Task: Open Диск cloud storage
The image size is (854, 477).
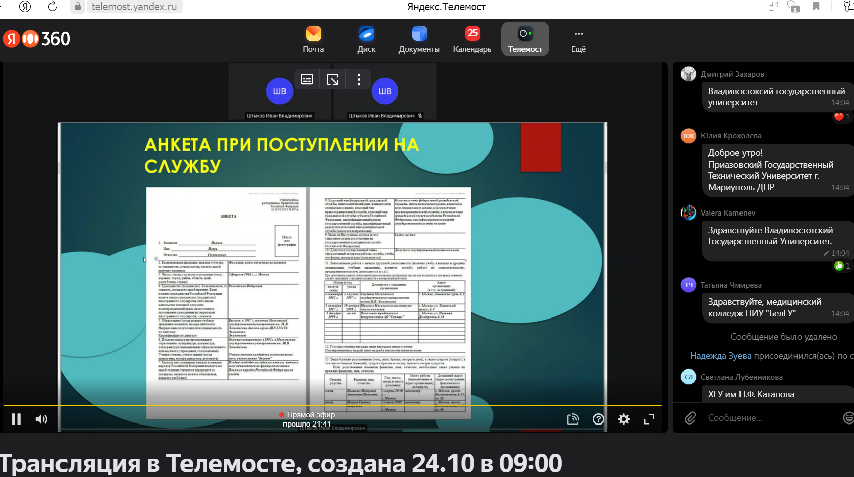Action: [366, 39]
